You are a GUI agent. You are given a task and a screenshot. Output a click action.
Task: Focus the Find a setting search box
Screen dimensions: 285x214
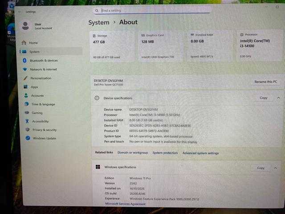[x=151, y=11]
